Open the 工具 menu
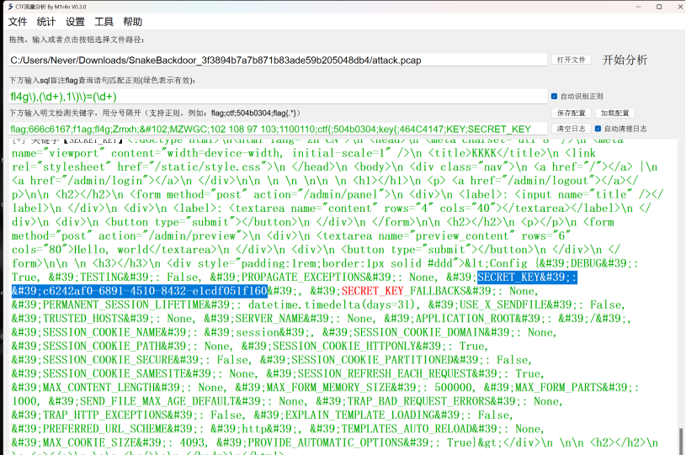 point(104,22)
